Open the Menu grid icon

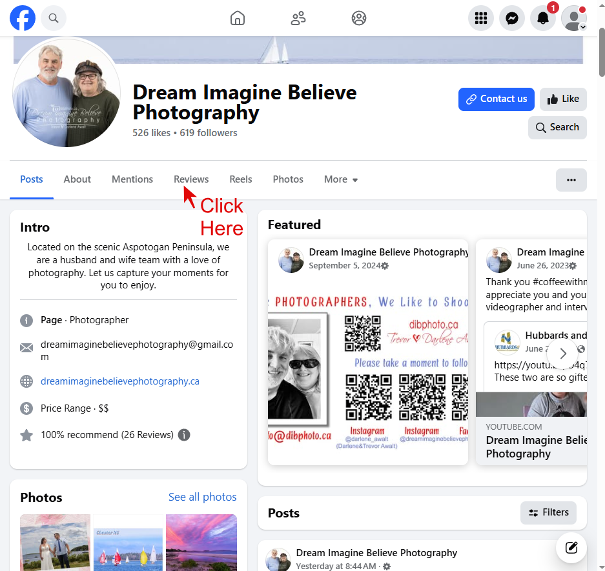[x=480, y=18]
